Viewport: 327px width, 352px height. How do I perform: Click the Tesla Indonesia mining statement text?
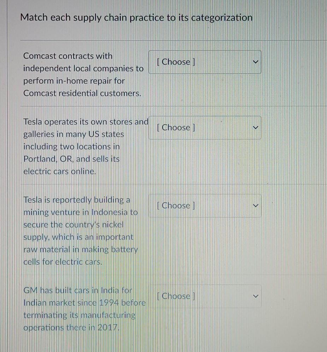[x=81, y=230]
